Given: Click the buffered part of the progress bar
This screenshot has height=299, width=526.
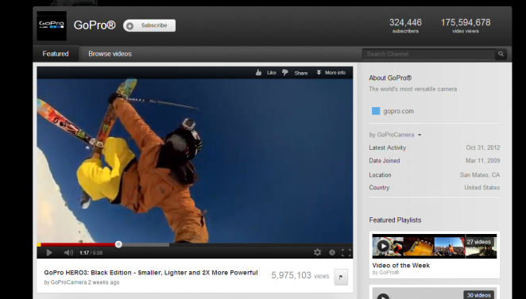Looking at the screenshot, I should click(145, 245).
